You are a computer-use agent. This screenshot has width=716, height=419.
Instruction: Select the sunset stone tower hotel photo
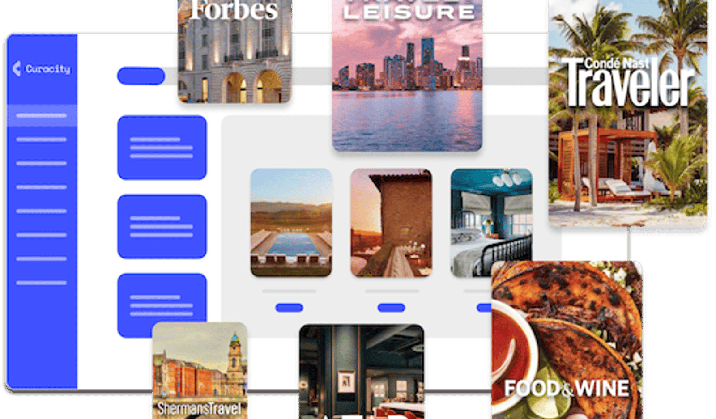coord(391,223)
